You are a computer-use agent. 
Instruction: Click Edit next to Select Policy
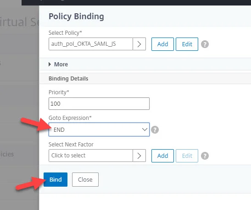pyautogui.click(x=187, y=44)
